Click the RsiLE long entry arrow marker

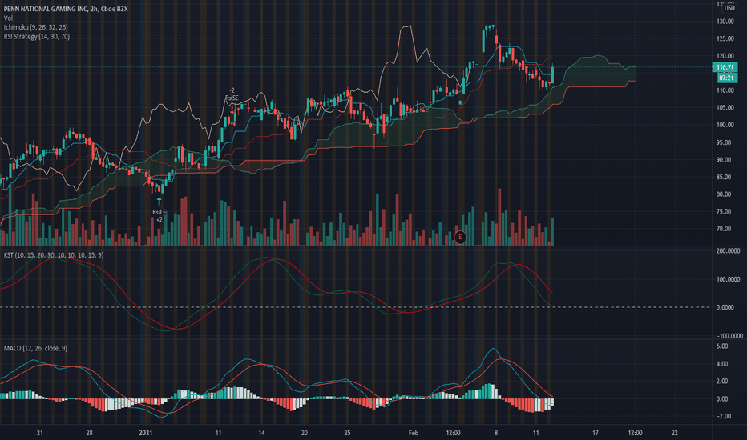point(159,202)
